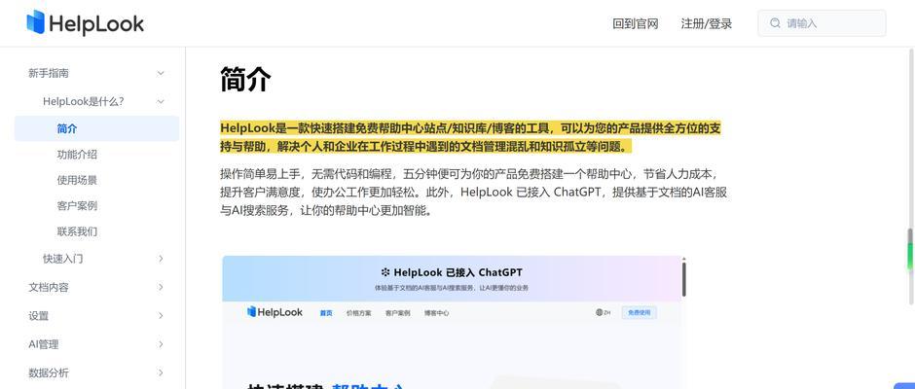Screen dimensions: 915x389
Task: Click the 快速入门 sidebar label
Action: 63,259
